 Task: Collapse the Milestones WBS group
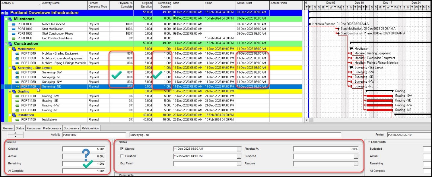pos(6,19)
